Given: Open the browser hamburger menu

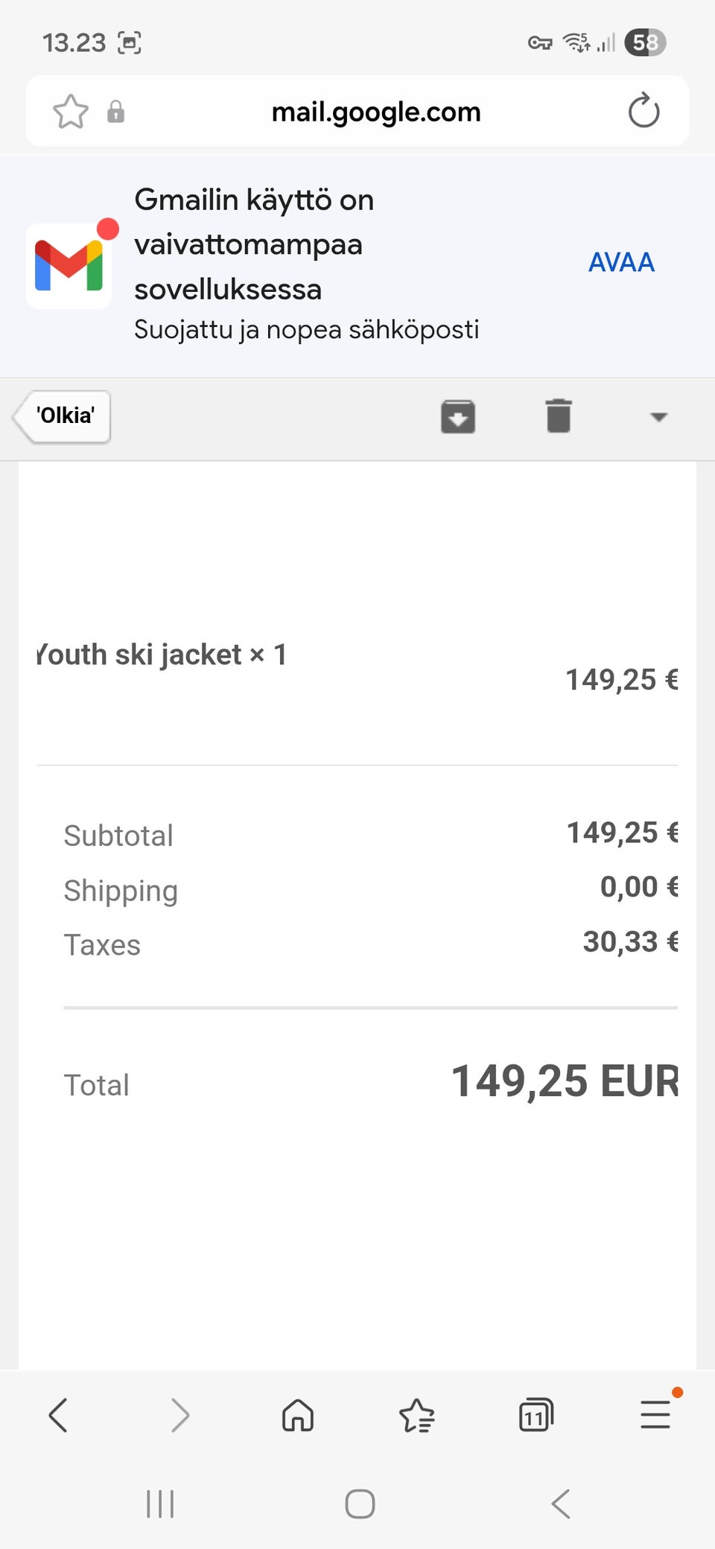Looking at the screenshot, I should (655, 1415).
